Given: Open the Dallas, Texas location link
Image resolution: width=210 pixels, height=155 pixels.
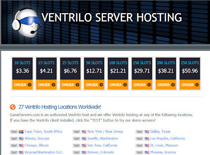Looking at the screenshot, I should 160,132.
